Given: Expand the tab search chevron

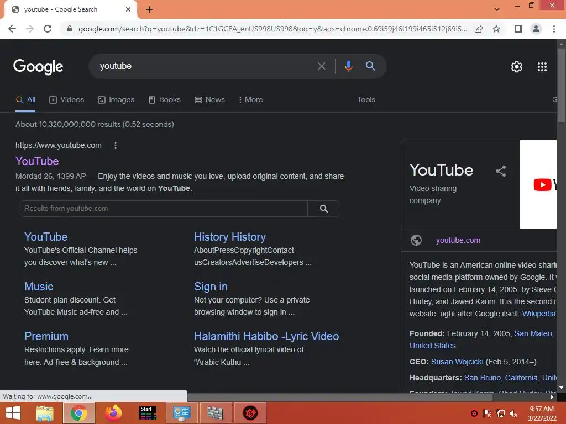Looking at the screenshot, I should coord(497,9).
